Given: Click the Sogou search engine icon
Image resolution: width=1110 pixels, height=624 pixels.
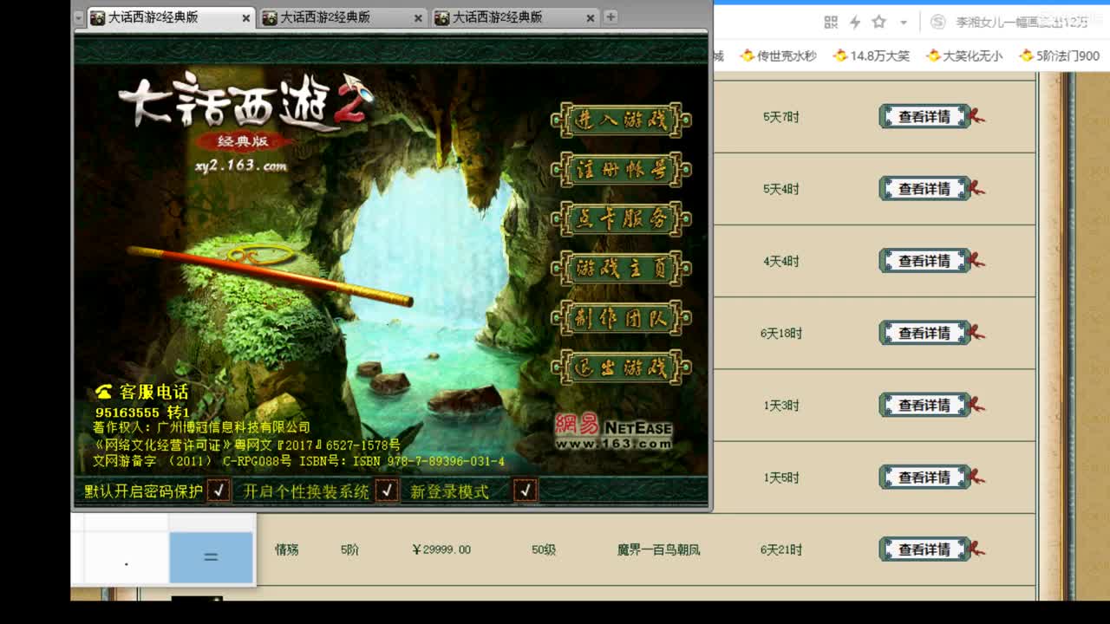Looking at the screenshot, I should pyautogui.click(x=937, y=22).
